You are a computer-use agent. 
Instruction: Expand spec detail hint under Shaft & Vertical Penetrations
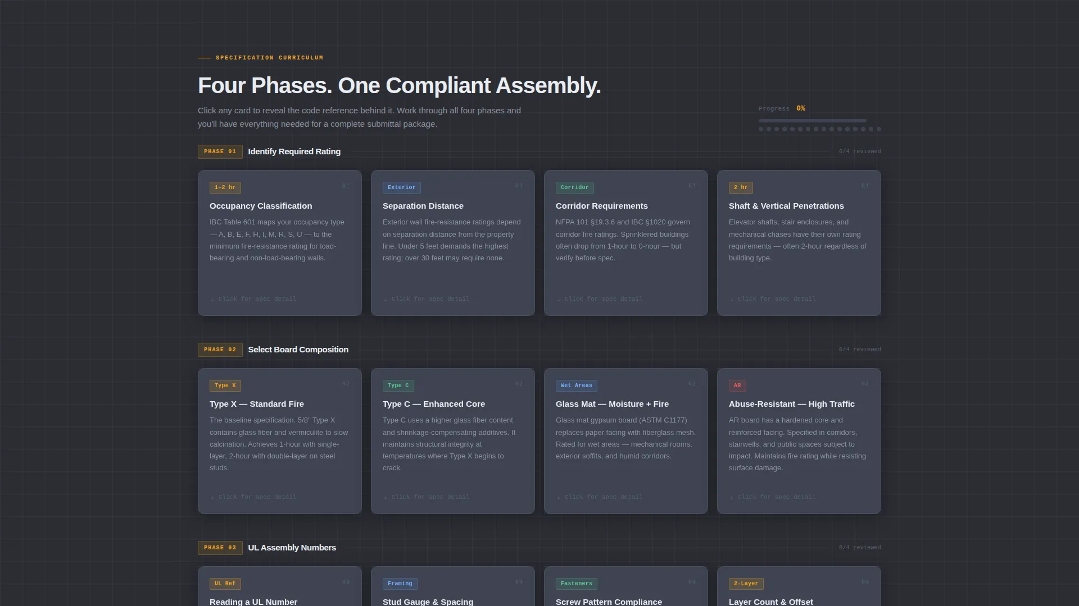click(x=772, y=299)
